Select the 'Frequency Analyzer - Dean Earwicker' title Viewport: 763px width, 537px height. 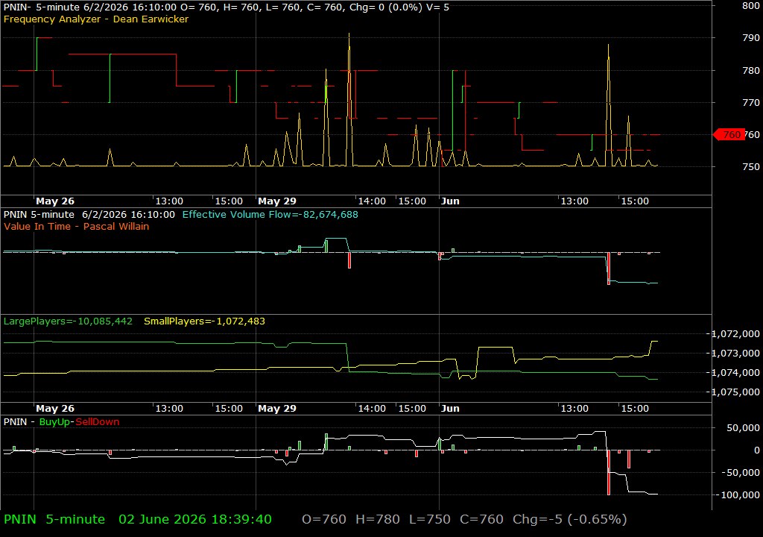pyautogui.click(x=96, y=19)
